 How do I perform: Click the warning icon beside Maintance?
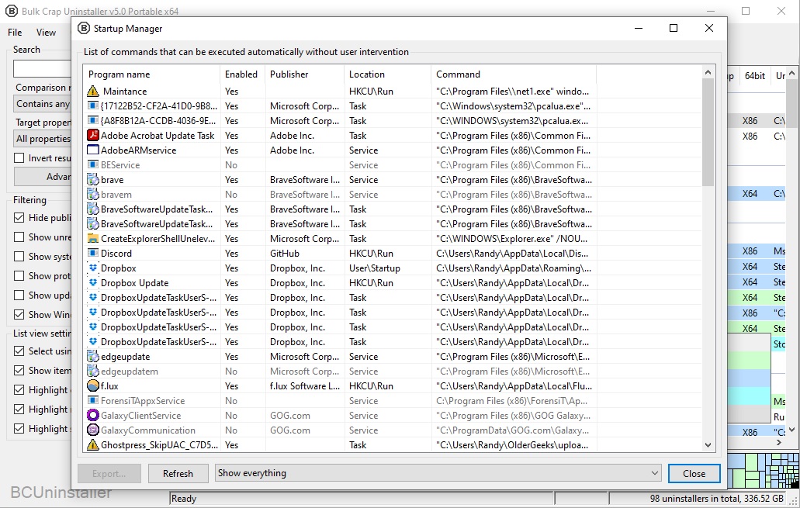pyautogui.click(x=93, y=92)
